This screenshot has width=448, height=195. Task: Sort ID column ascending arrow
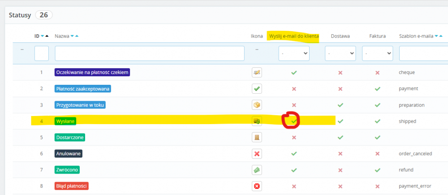tap(47, 36)
